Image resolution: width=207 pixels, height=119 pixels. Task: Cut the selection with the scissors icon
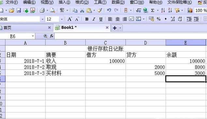(x=82, y=10)
